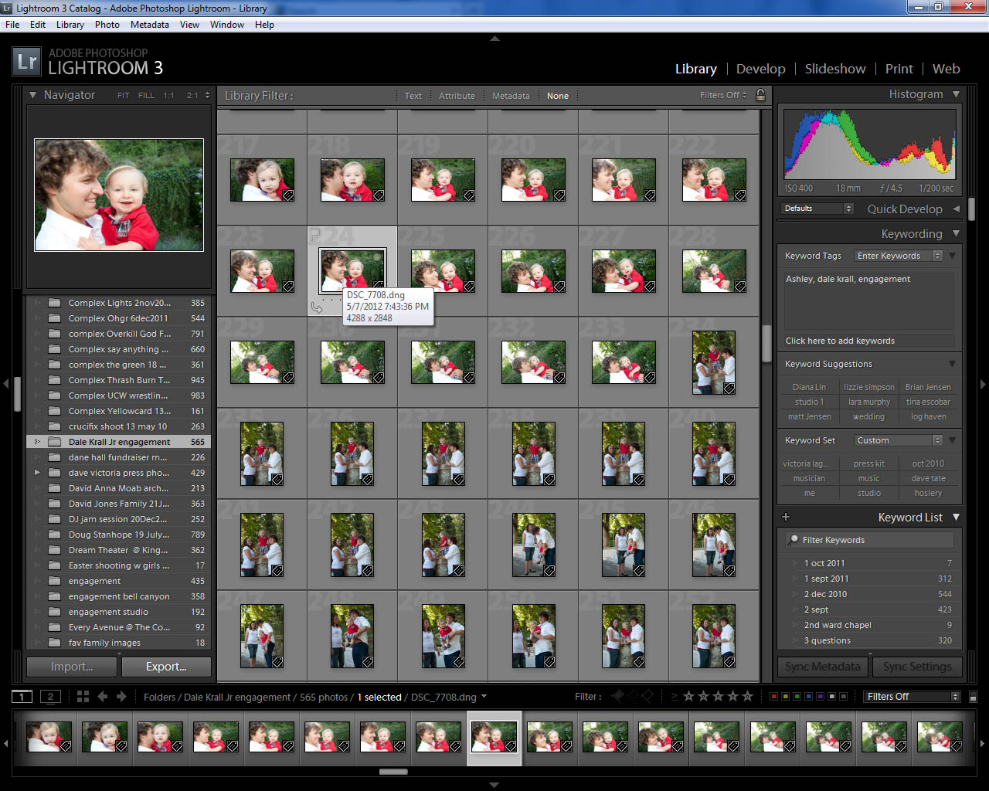Show the second monitor window button
Screen dimensions: 989x791
click(x=50, y=697)
